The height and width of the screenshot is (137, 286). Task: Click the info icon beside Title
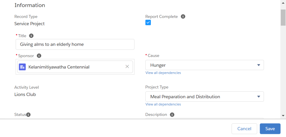[31, 36]
